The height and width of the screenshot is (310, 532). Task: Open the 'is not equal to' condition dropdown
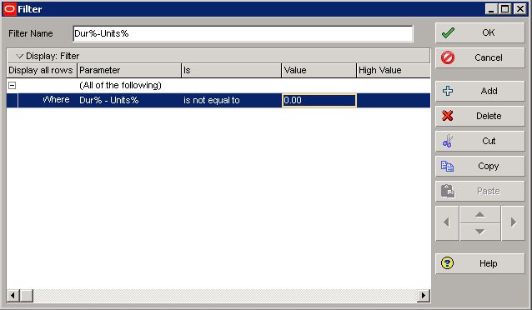click(x=231, y=100)
